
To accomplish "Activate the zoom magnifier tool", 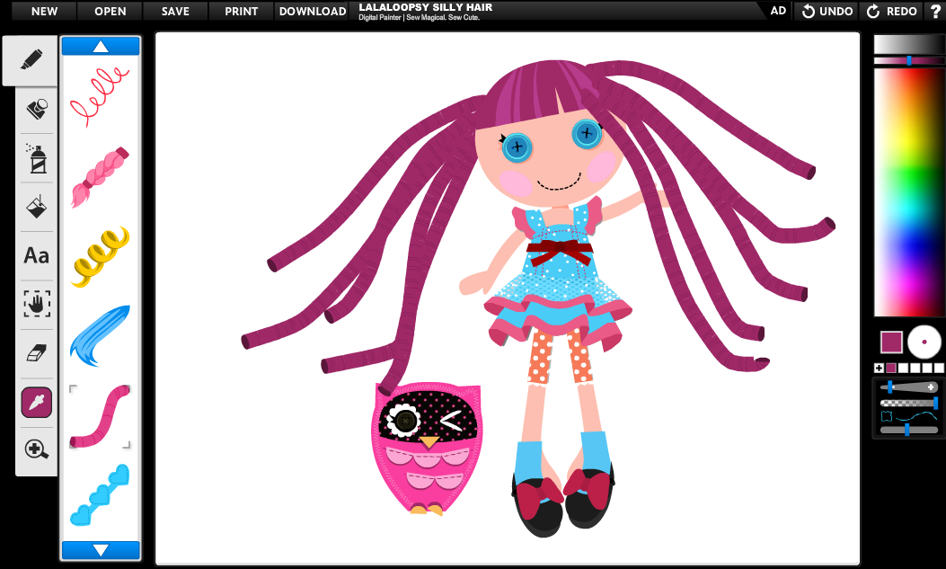I will (x=36, y=449).
